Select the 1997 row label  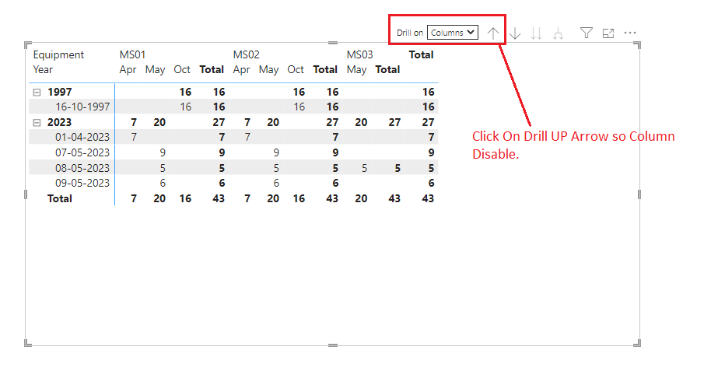click(x=60, y=92)
